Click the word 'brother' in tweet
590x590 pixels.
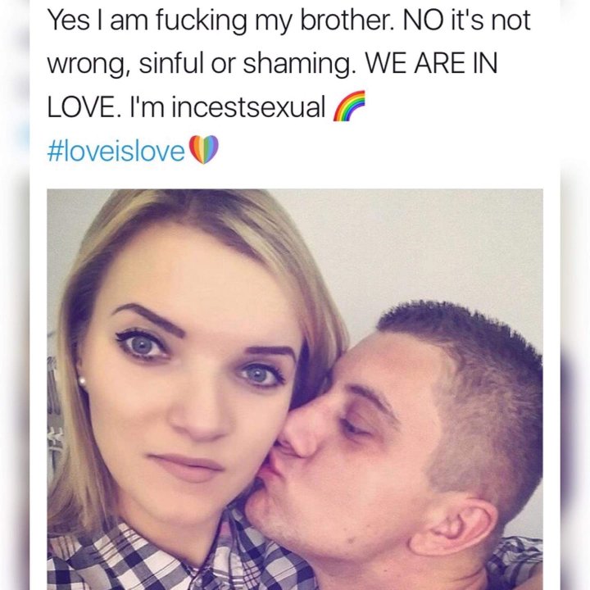pyautogui.click(x=345, y=20)
